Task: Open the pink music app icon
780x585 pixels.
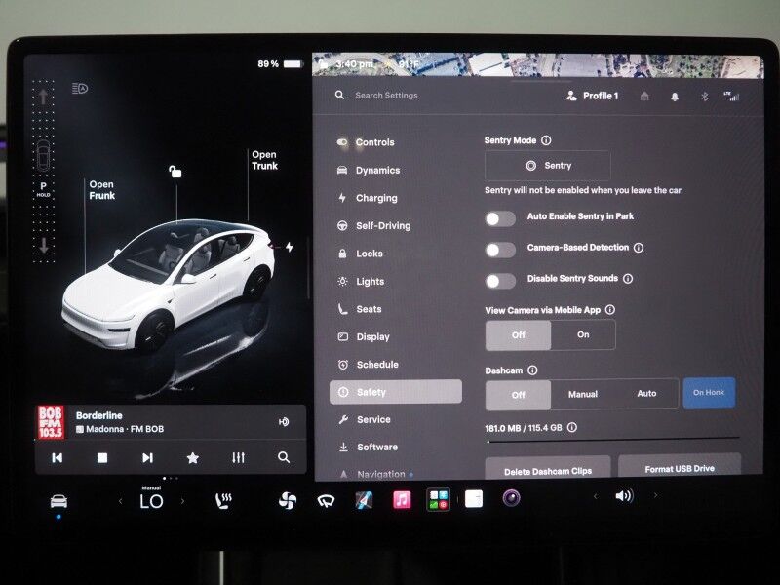Action: [x=402, y=499]
